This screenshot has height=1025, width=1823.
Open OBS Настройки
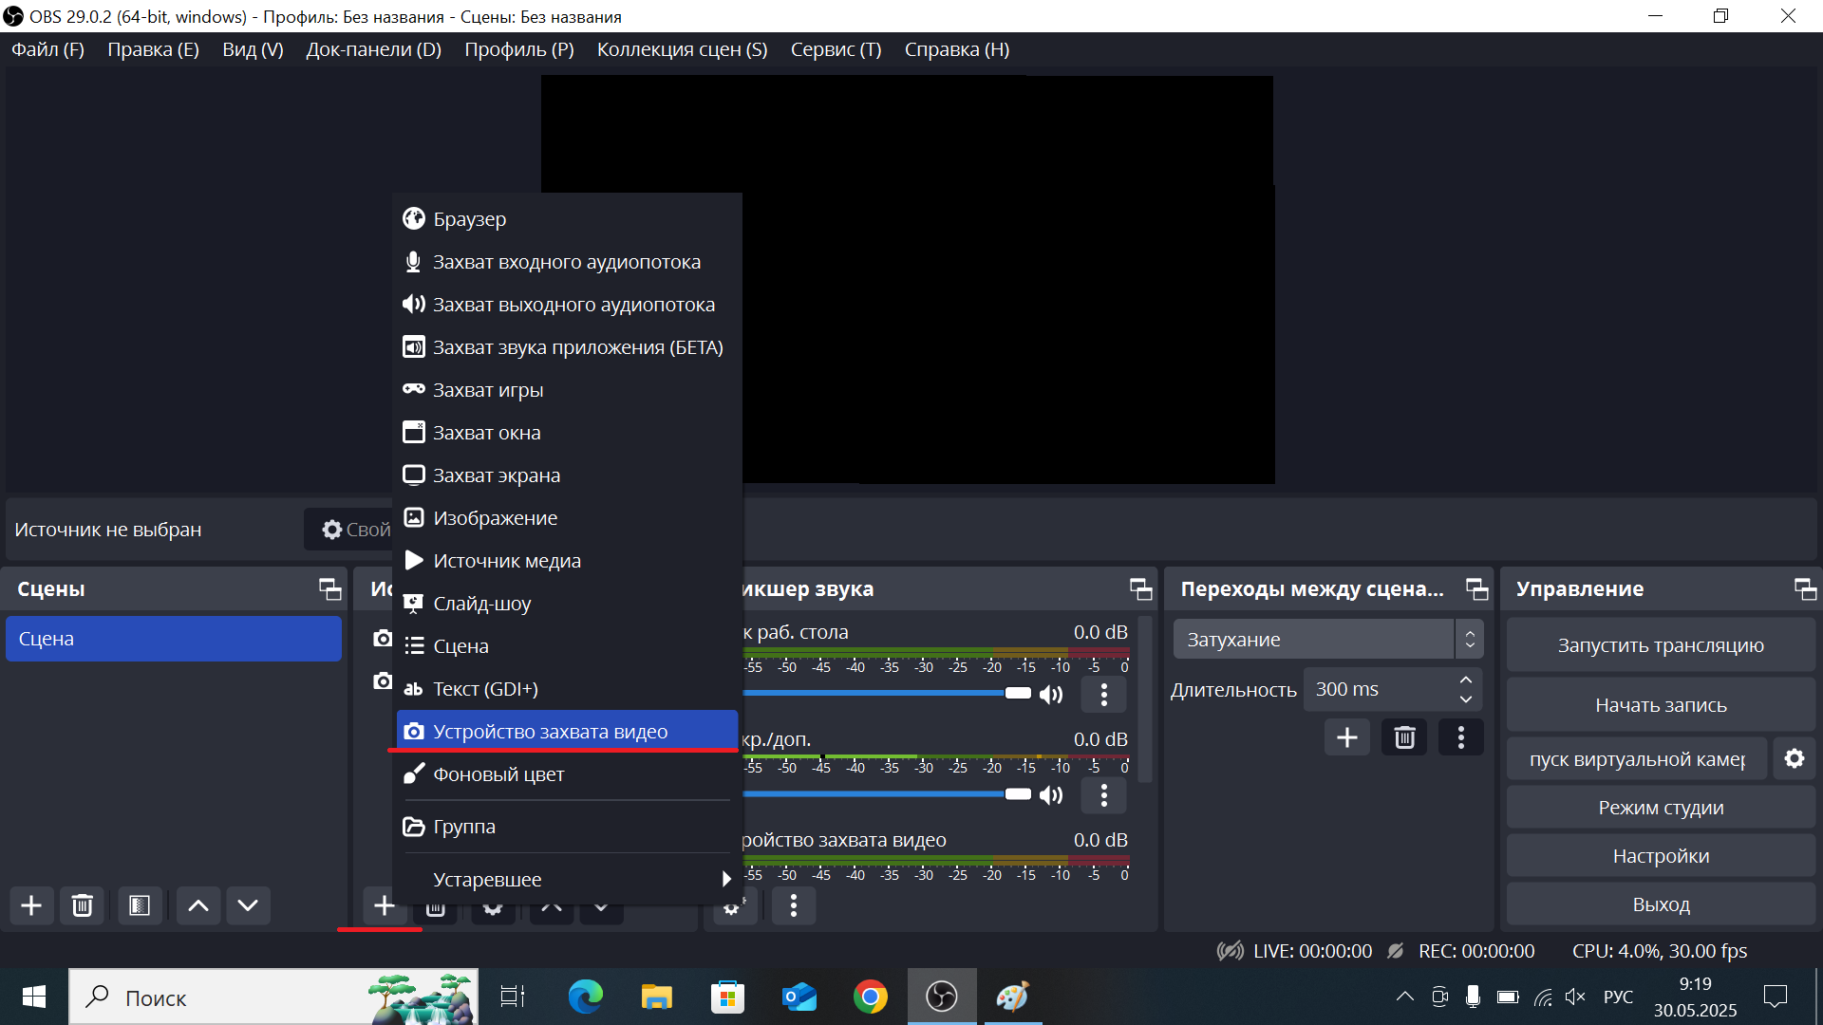point(1660,855)
